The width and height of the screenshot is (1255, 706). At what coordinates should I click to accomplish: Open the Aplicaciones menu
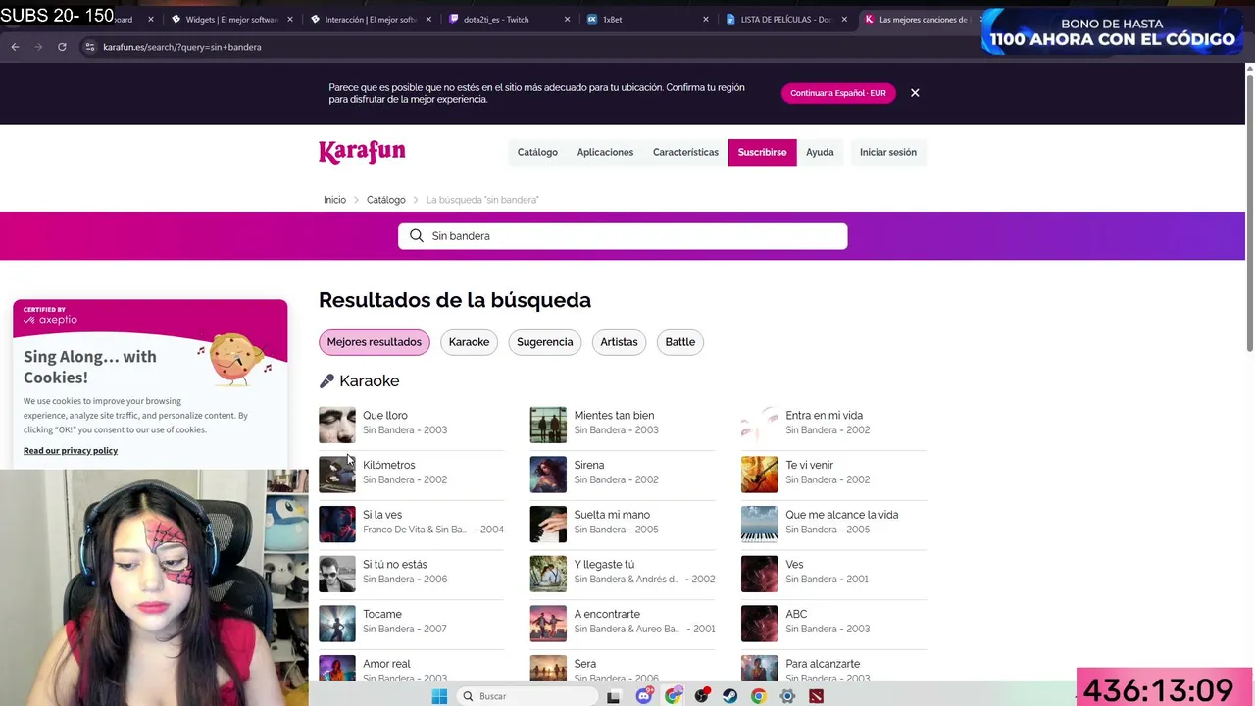[605, 152]
